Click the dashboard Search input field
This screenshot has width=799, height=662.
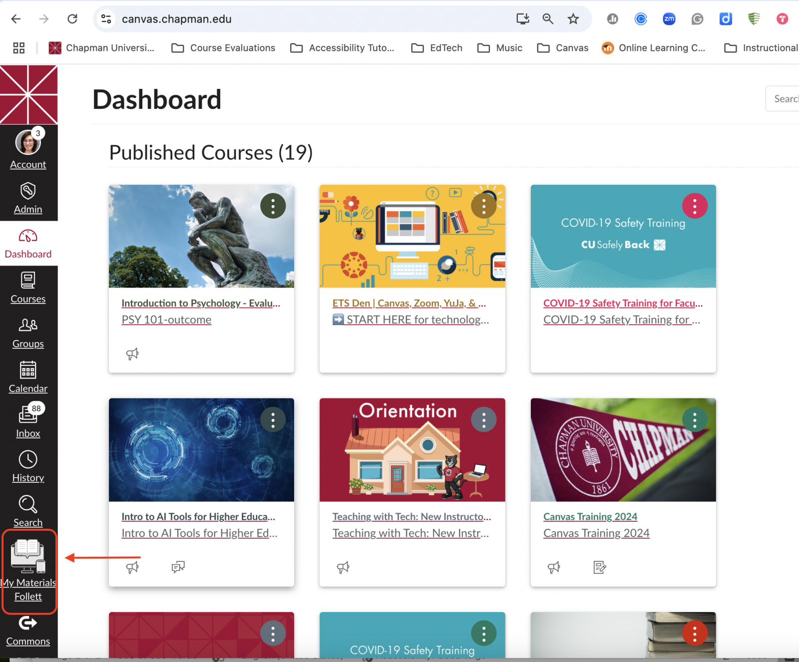[x=784, y=99]
